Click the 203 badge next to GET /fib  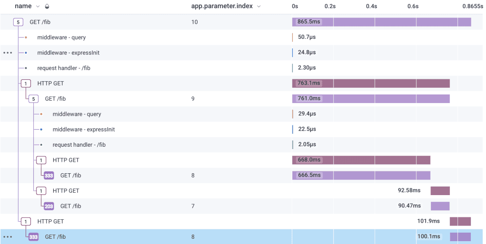pyautogui.click(x=49, y=206)
